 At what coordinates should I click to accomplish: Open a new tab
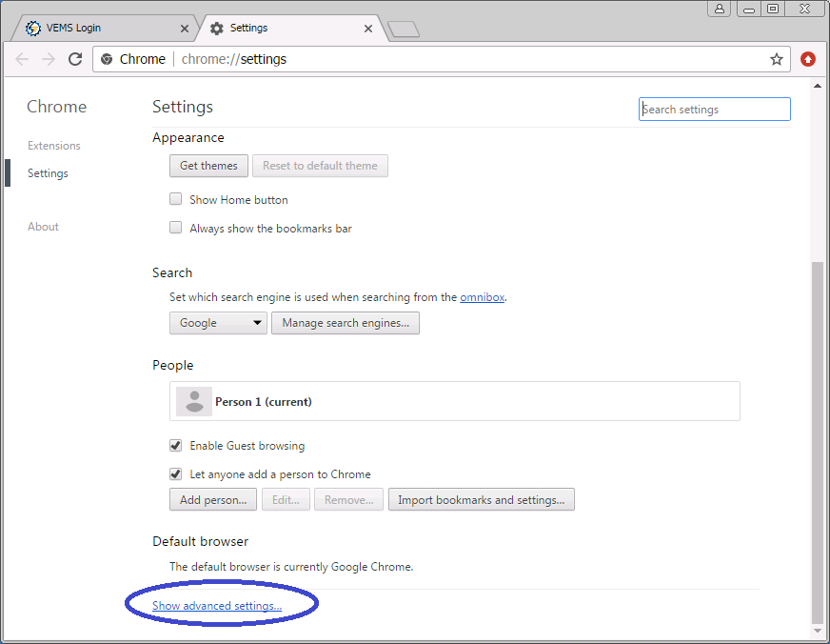coord(404,30)
